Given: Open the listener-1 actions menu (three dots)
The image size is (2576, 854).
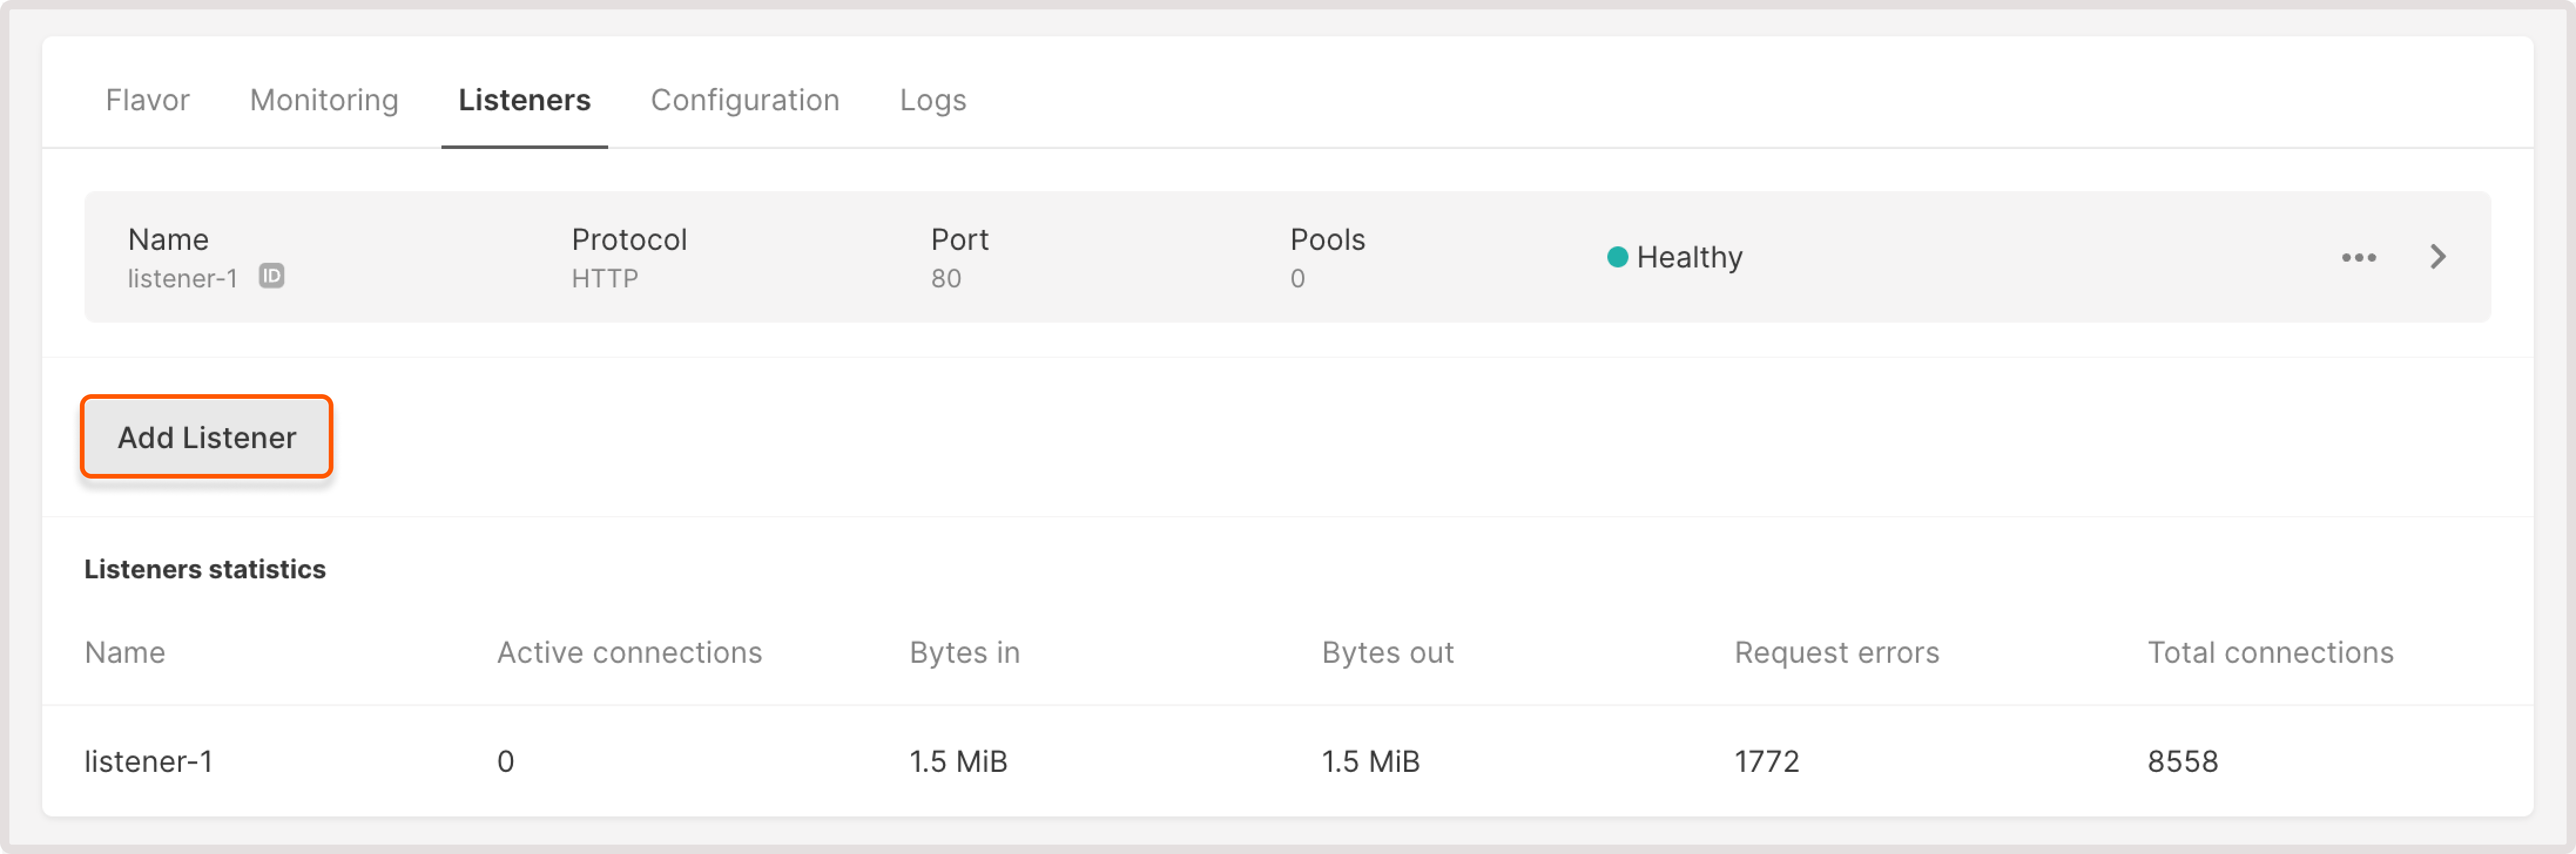Looking at the screenshot, I should 2360,257.
